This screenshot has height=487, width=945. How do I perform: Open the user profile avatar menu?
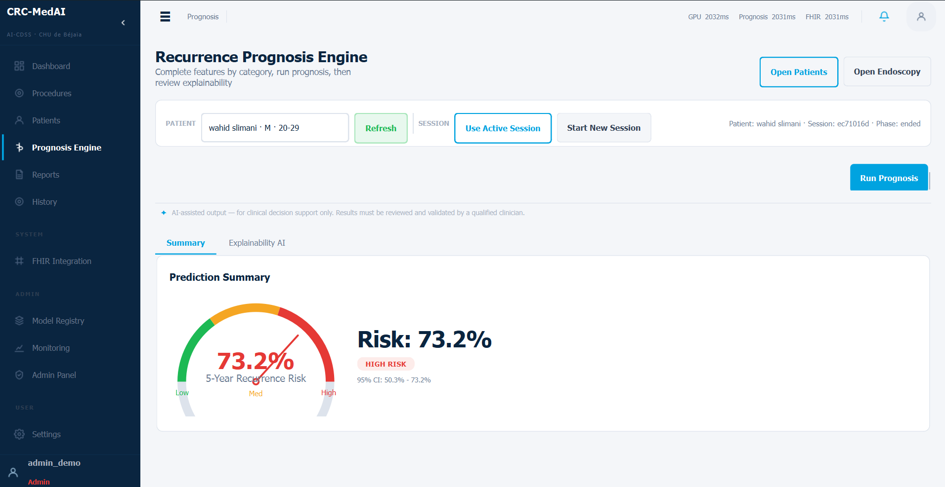[x=921, y=17]
